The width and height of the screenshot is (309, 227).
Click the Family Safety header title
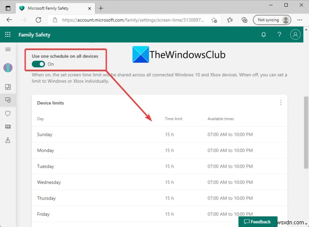click(34, 35)
